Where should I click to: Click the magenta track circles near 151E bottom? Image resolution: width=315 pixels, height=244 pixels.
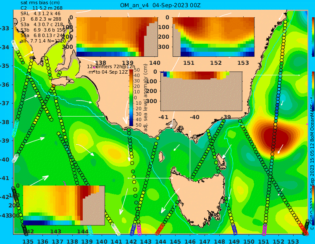pyautogui.click(x=265, y=230)
